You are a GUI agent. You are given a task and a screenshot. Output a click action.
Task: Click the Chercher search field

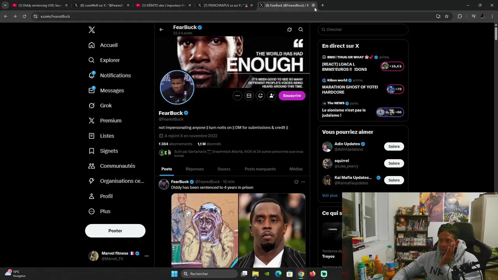point(363,30)
